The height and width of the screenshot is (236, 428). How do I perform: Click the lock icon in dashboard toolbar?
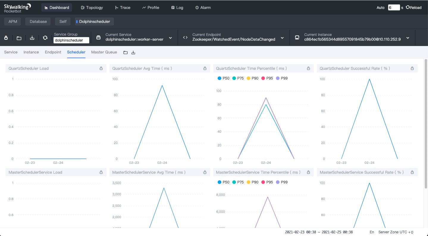pos(6,38)
